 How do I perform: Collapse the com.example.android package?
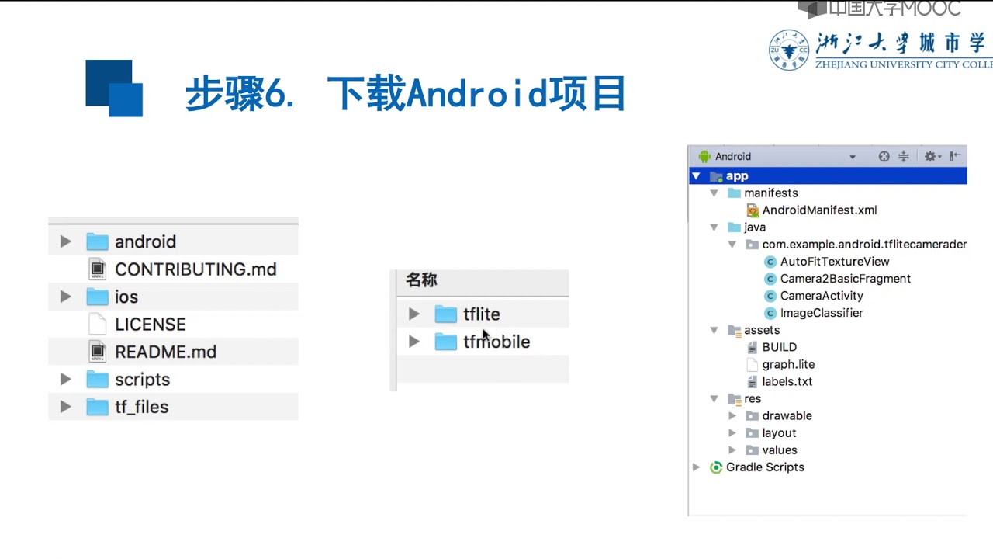732,245
